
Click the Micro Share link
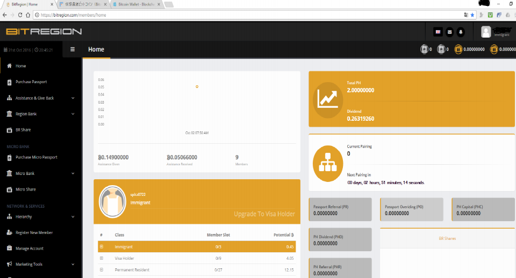coord(26,189)
